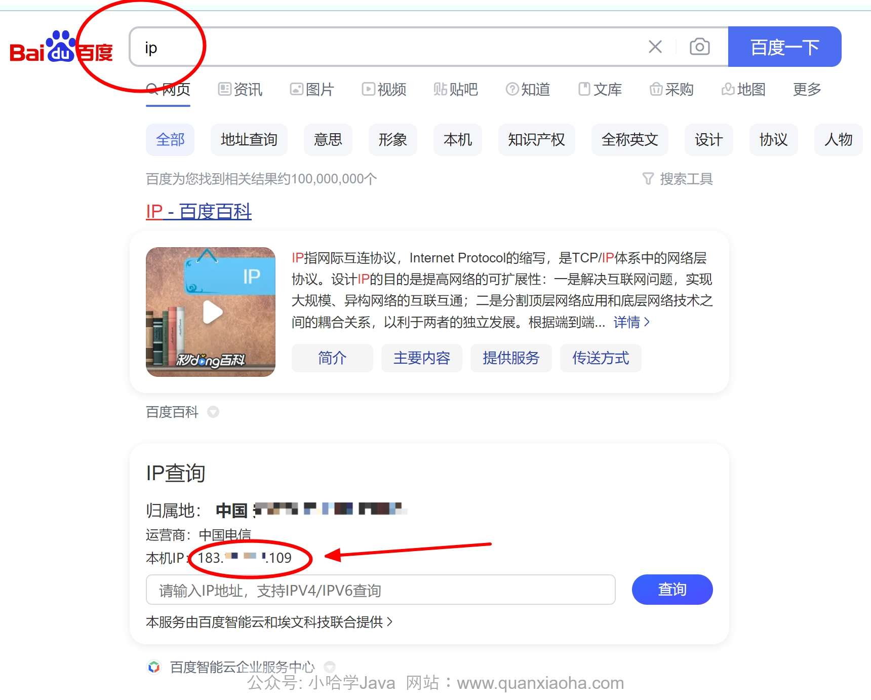The image size is (871, 700).
Task: Clear the search box with X icon
Action: pos(655,47)
